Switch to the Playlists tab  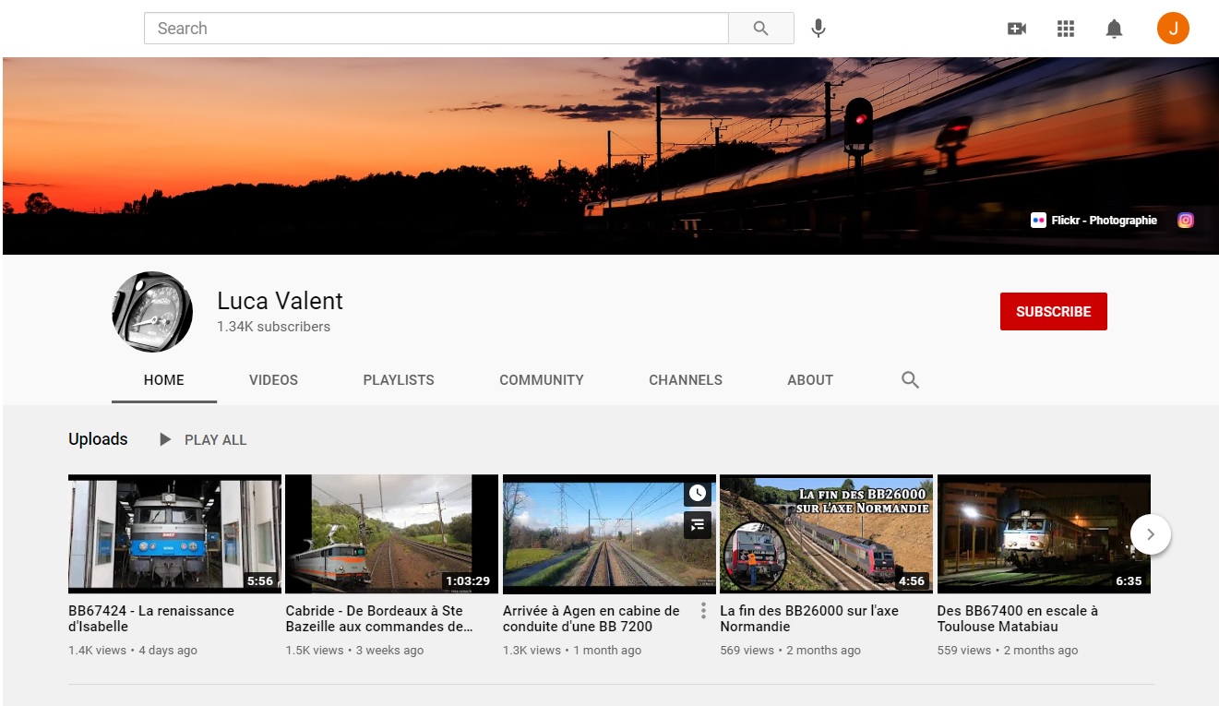(399, 380)
